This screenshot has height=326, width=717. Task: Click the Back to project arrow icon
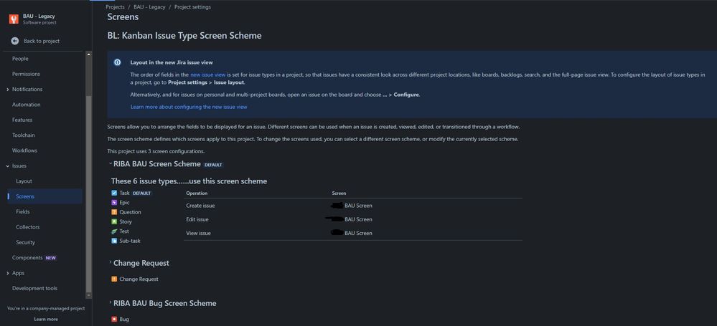(x=14, y=41)
